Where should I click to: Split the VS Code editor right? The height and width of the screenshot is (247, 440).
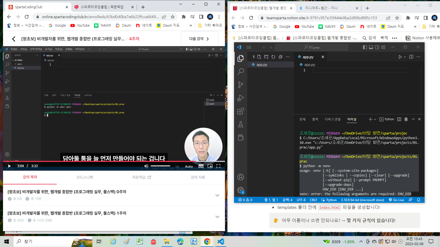(x=411, y=57)
